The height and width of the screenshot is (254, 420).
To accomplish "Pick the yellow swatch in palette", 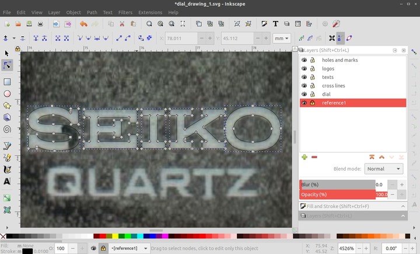I will [x=115, y=236].
